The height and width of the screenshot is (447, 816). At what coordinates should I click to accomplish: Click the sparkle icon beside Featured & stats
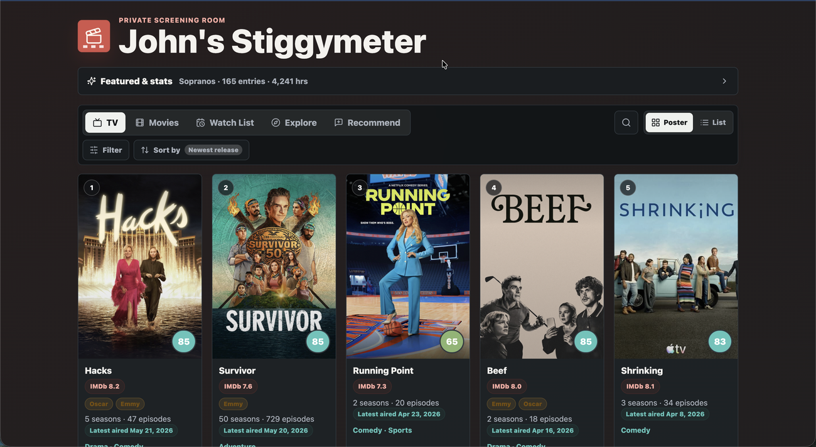[x=92, y=82]
